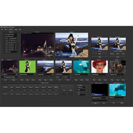Turn On the Video Overlay 1
133x133 pixels.
95,103
